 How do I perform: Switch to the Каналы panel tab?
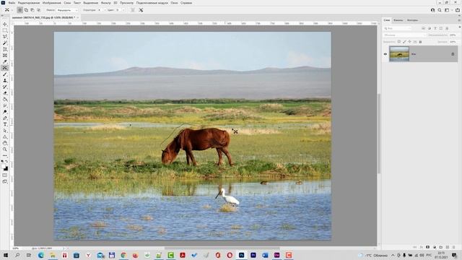398,20
